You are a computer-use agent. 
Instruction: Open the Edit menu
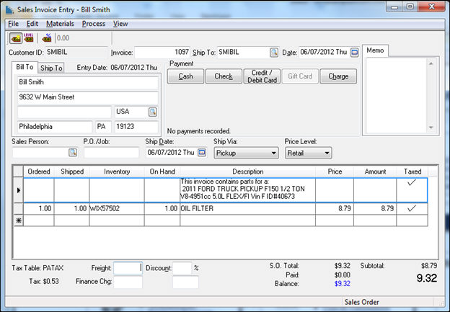pyautogui.click(x=32, y=24)
